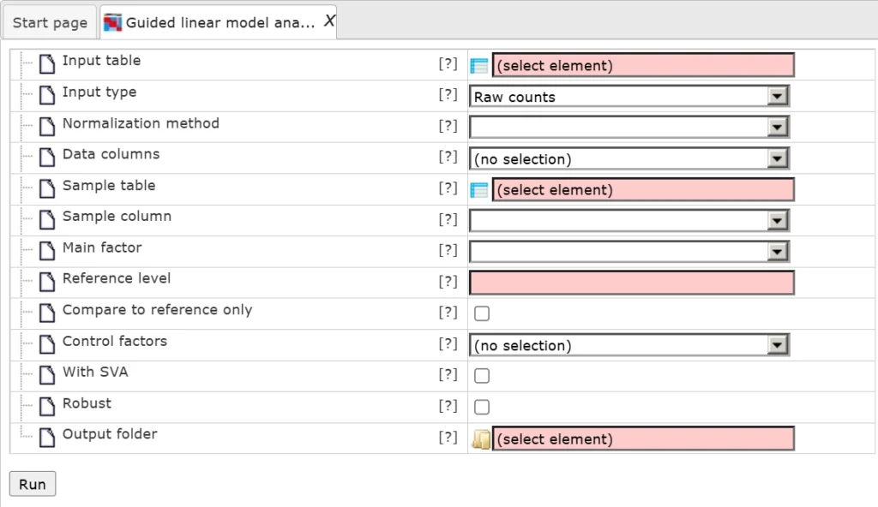Click the help [?] next to Reference level
This screenshot has height=507, width=878.
[x=448, y=281]
